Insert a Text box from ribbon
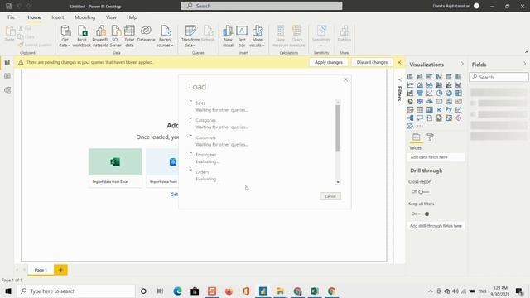Screen dimensions: 530x298 pos(242,36)
